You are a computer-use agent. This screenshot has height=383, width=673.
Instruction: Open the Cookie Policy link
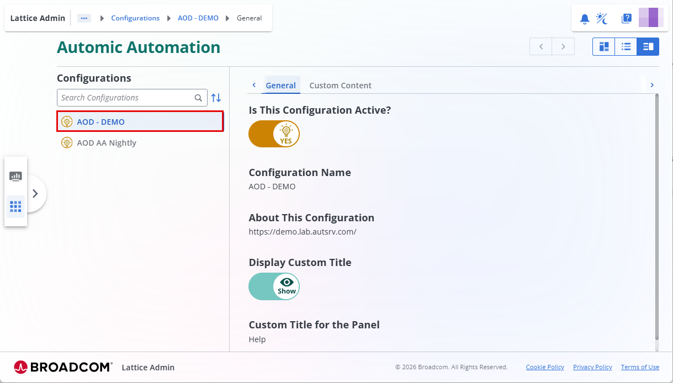pyautogui.click(x=544, y=367)
